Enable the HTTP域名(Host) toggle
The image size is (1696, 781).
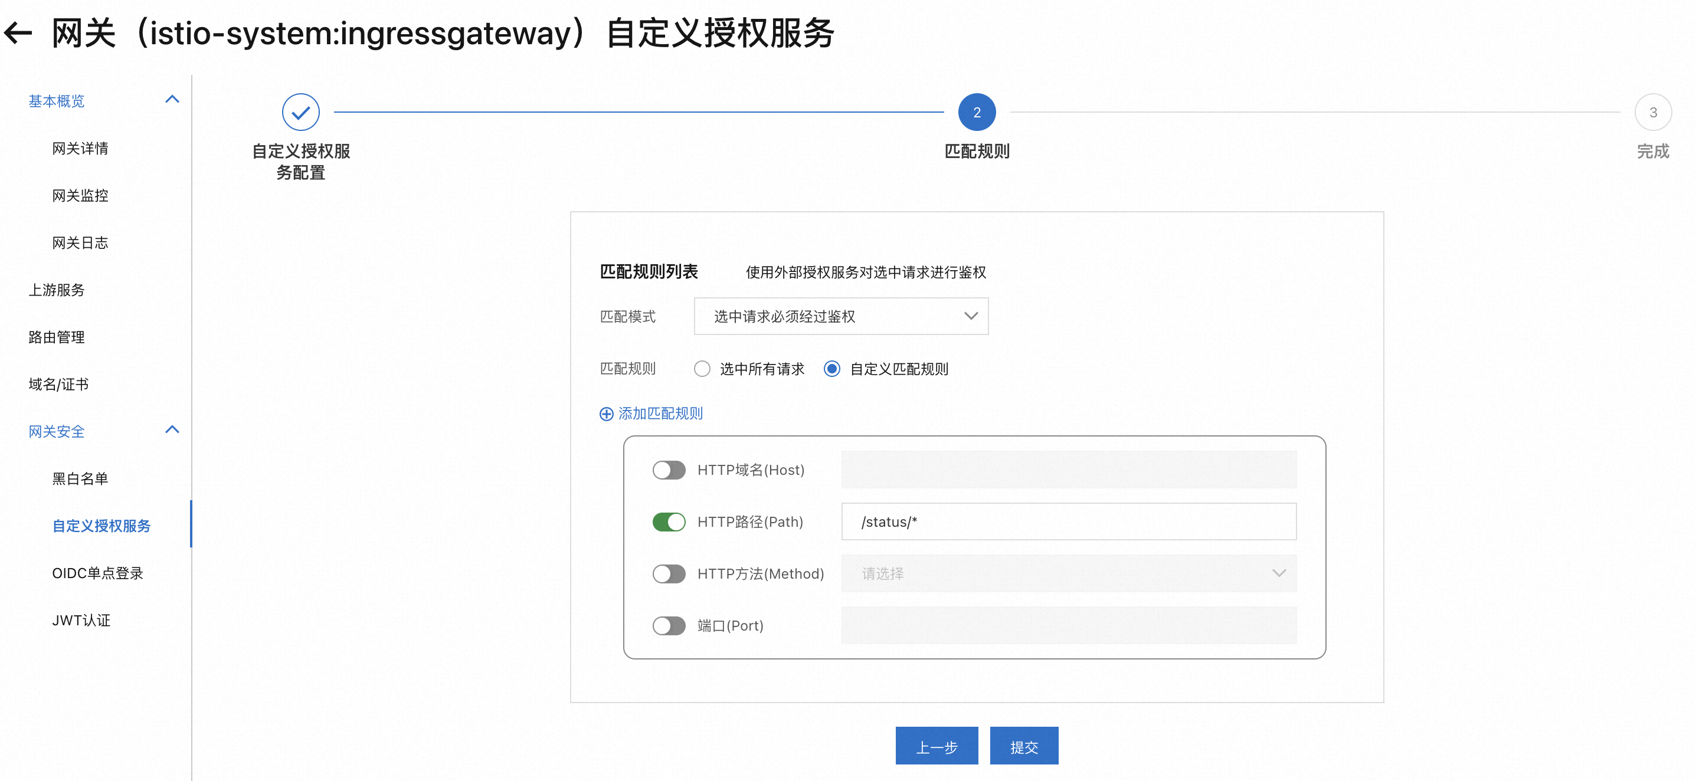pyautogui.click(x=668, y=470)
